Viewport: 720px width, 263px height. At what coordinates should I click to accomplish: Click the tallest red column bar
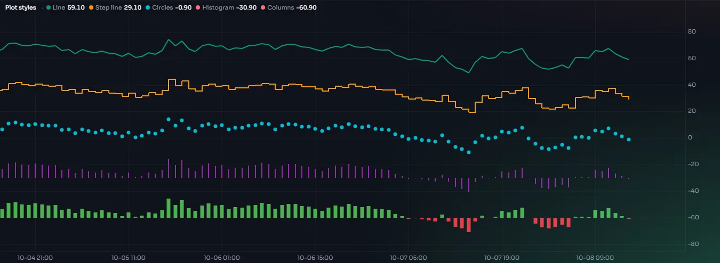coord(469,225)
